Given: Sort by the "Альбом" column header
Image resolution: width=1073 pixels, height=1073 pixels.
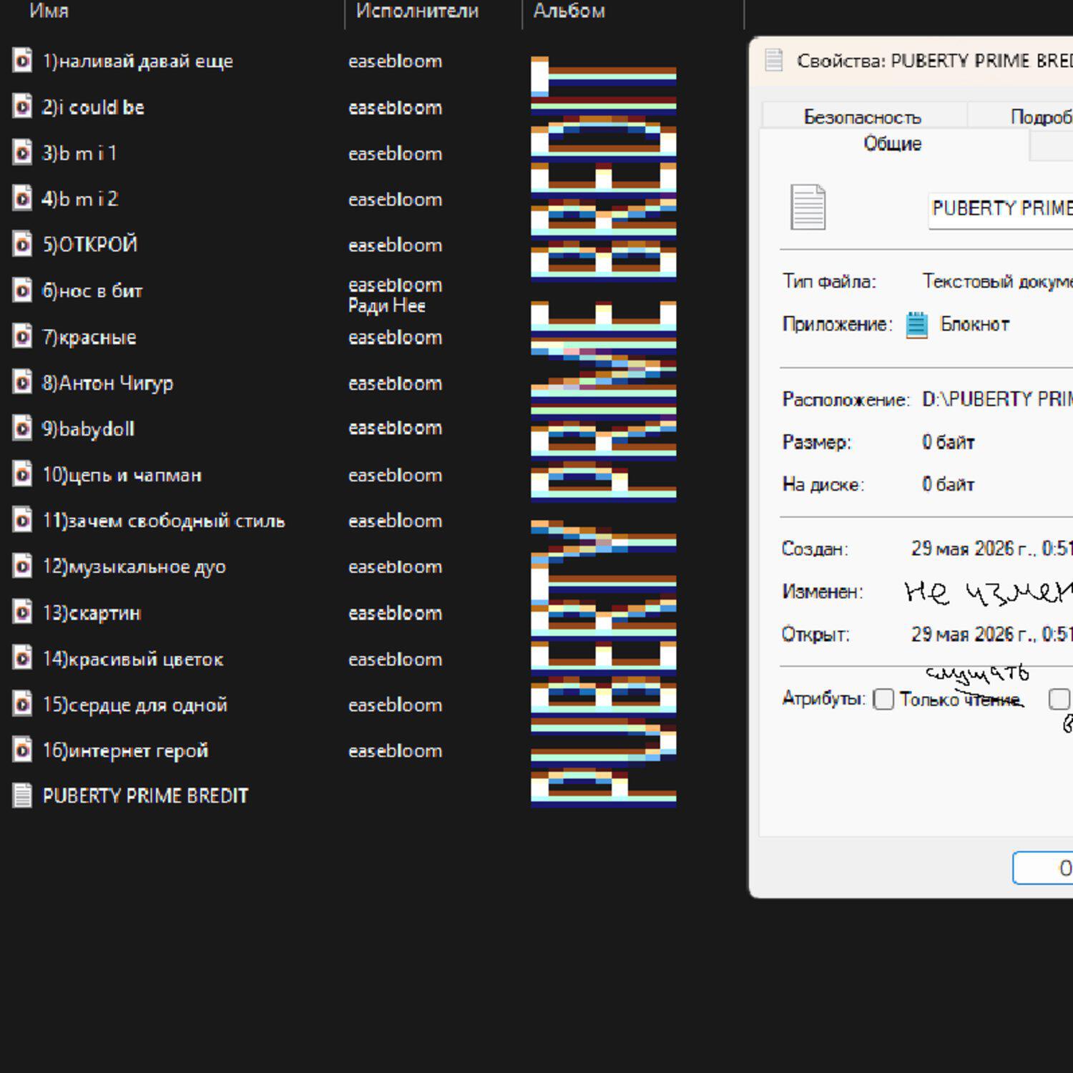Looking at the screenshot, I should tap(569, 11).
